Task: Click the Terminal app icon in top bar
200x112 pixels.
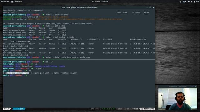Action: click(x=12, y=2)
